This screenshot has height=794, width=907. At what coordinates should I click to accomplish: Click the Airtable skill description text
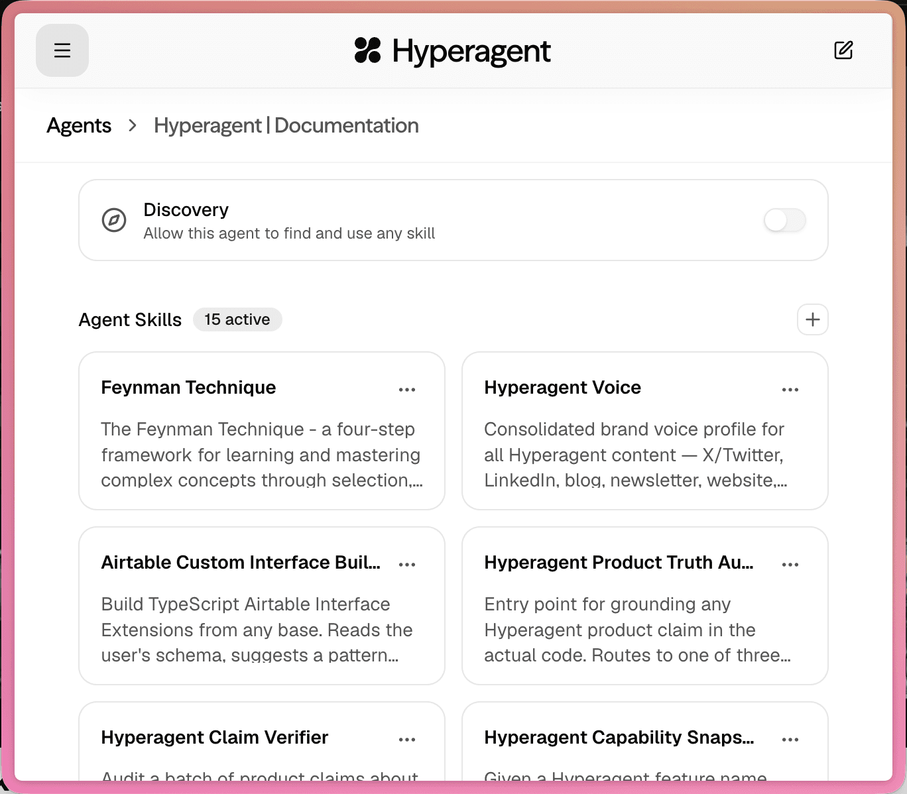pos(257,630)
